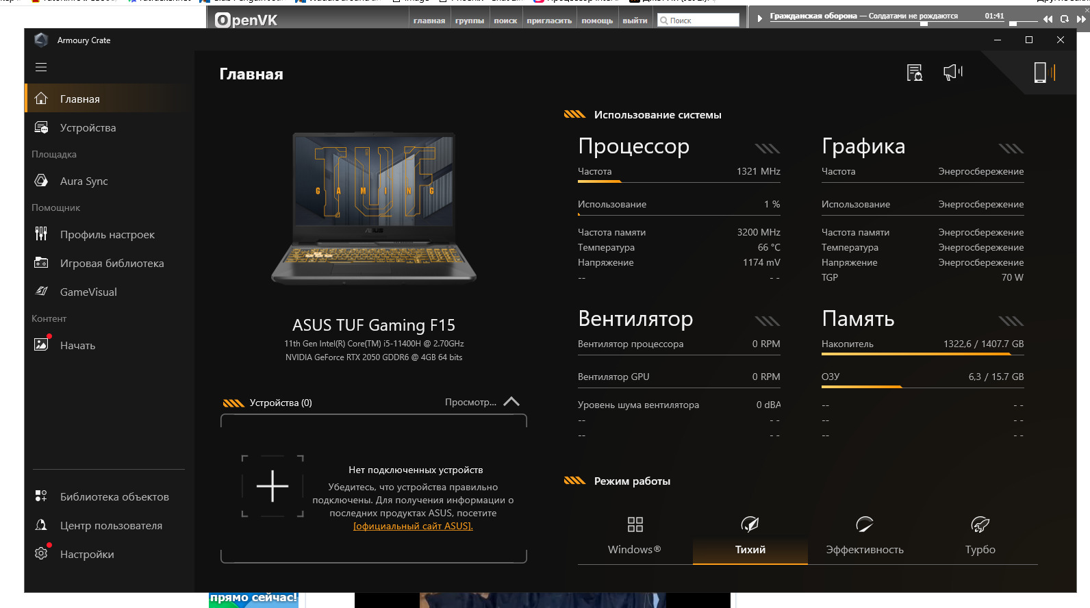Image resolution: width=1090 pixels, height=608 pixels.
Task: Click the TUF Gaming laptop image
Action: 374,208
